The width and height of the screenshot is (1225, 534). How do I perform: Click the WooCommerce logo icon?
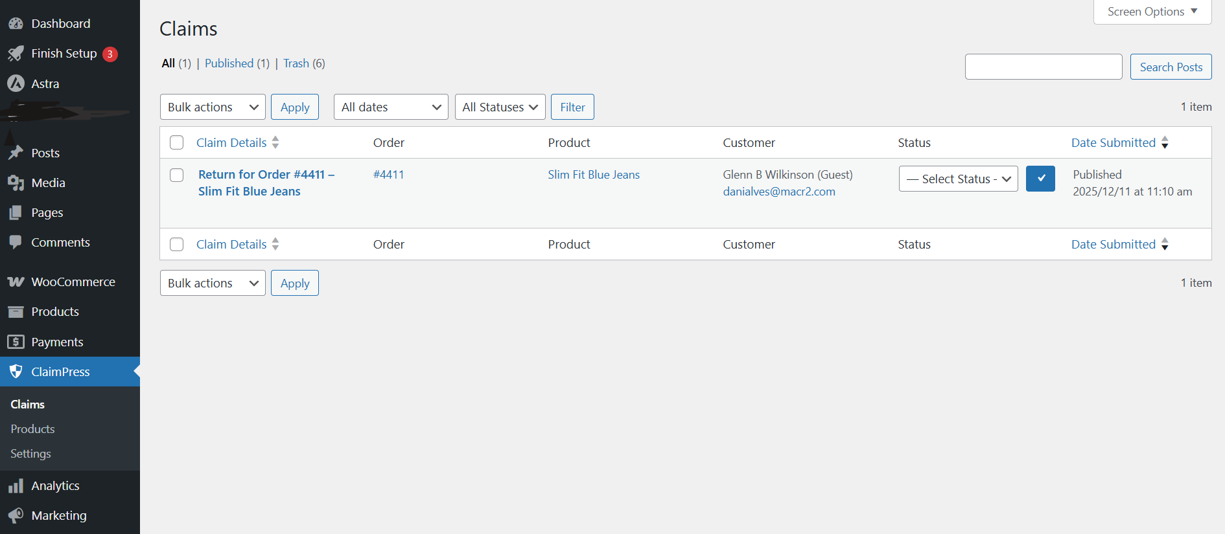pos(16,282)
